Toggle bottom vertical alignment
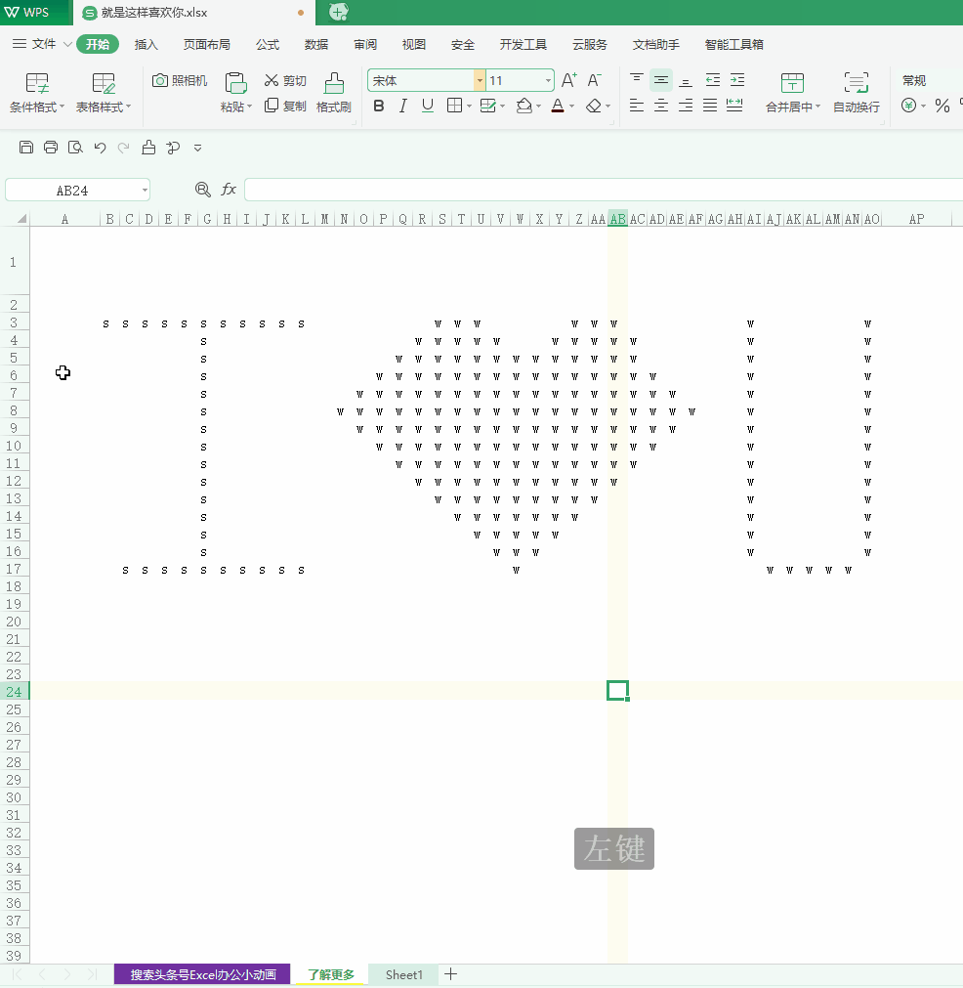Screen dimensions: 963x988 [686, 80]
